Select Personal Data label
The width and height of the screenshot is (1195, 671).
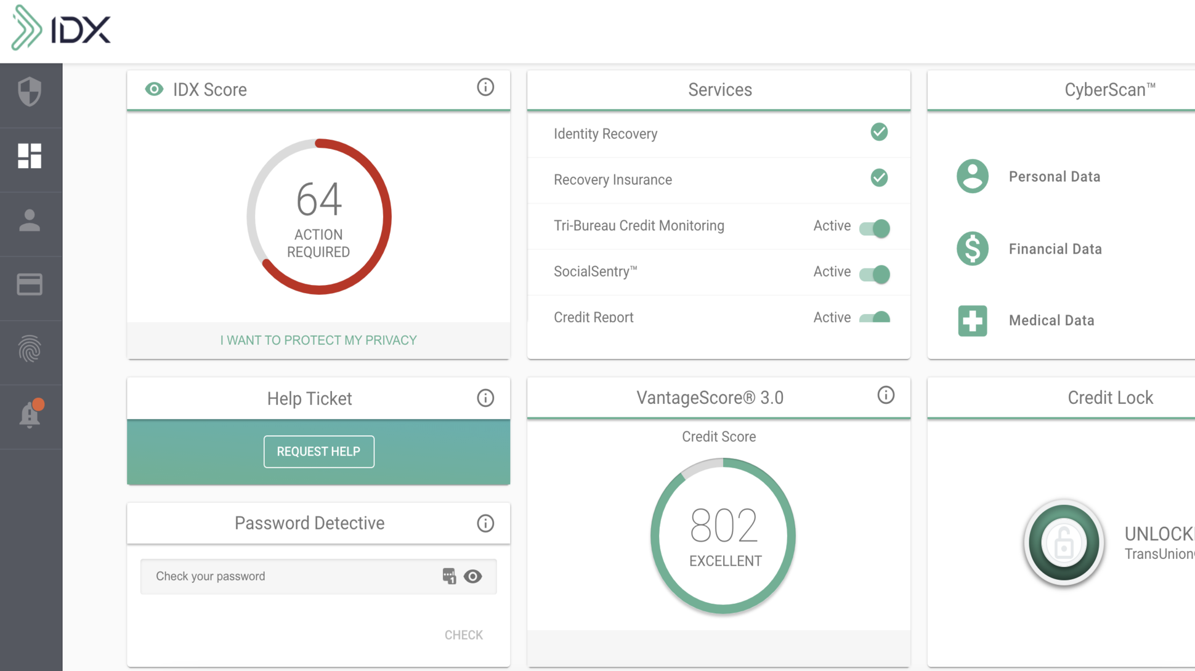pyautogui.click(x=1055, y=177)
